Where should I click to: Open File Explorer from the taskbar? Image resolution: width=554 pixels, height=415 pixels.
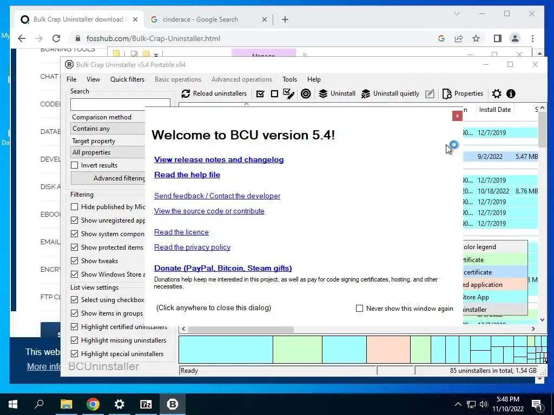click(66, 404)
